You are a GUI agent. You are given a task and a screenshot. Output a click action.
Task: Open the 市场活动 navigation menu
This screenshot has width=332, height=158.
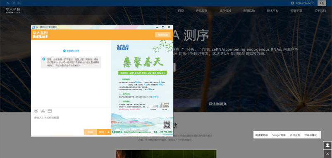coord(249,11)
